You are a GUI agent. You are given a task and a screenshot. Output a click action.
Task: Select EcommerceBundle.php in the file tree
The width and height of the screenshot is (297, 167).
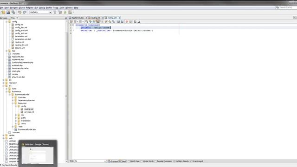pyautogui.click(x=27, y=129)
